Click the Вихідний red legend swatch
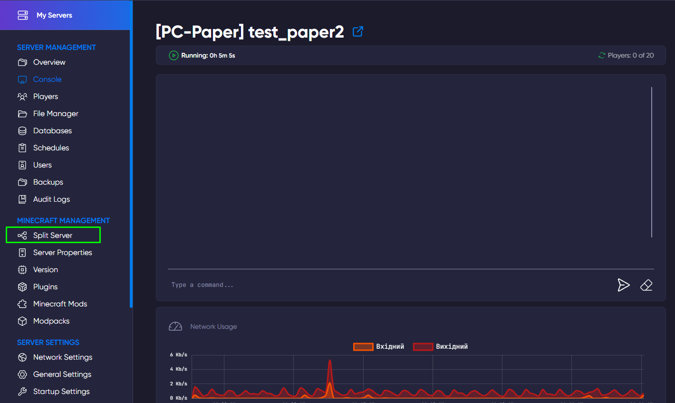 423,346
